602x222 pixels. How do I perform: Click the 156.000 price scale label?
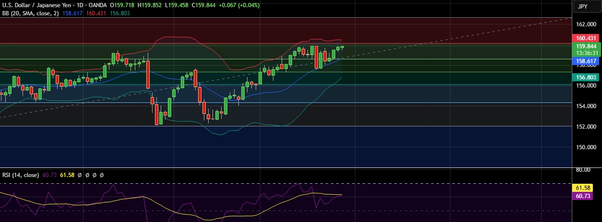pyautogui.click(x=585, y=86)
